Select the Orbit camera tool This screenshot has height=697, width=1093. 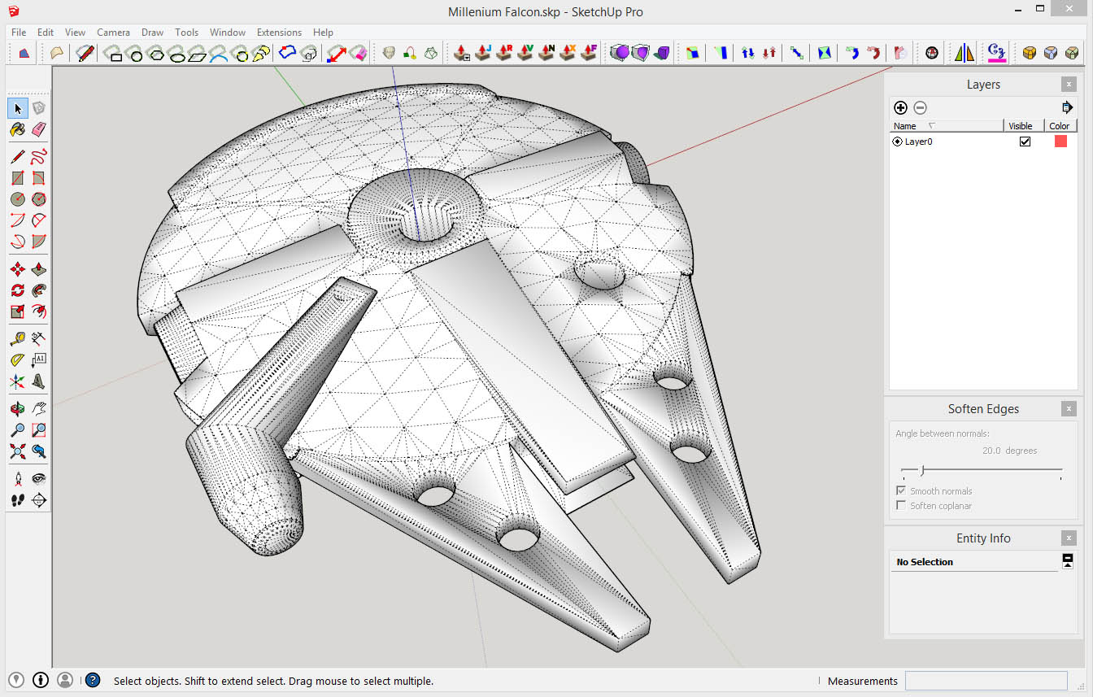18,409
